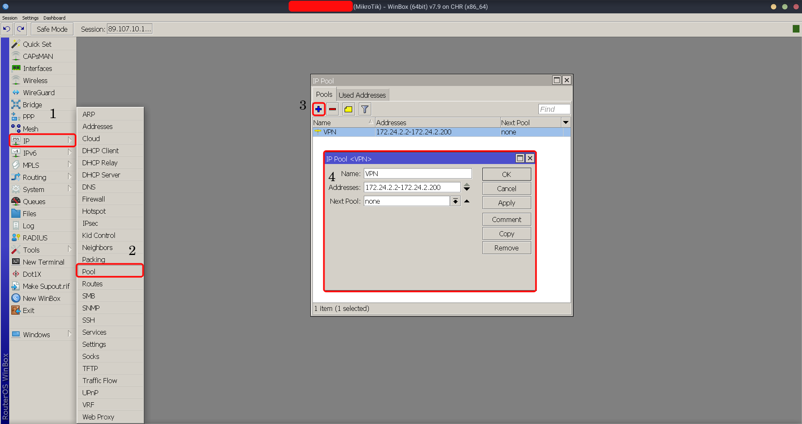Expand the Routing sidebar menu

point(43,177)
